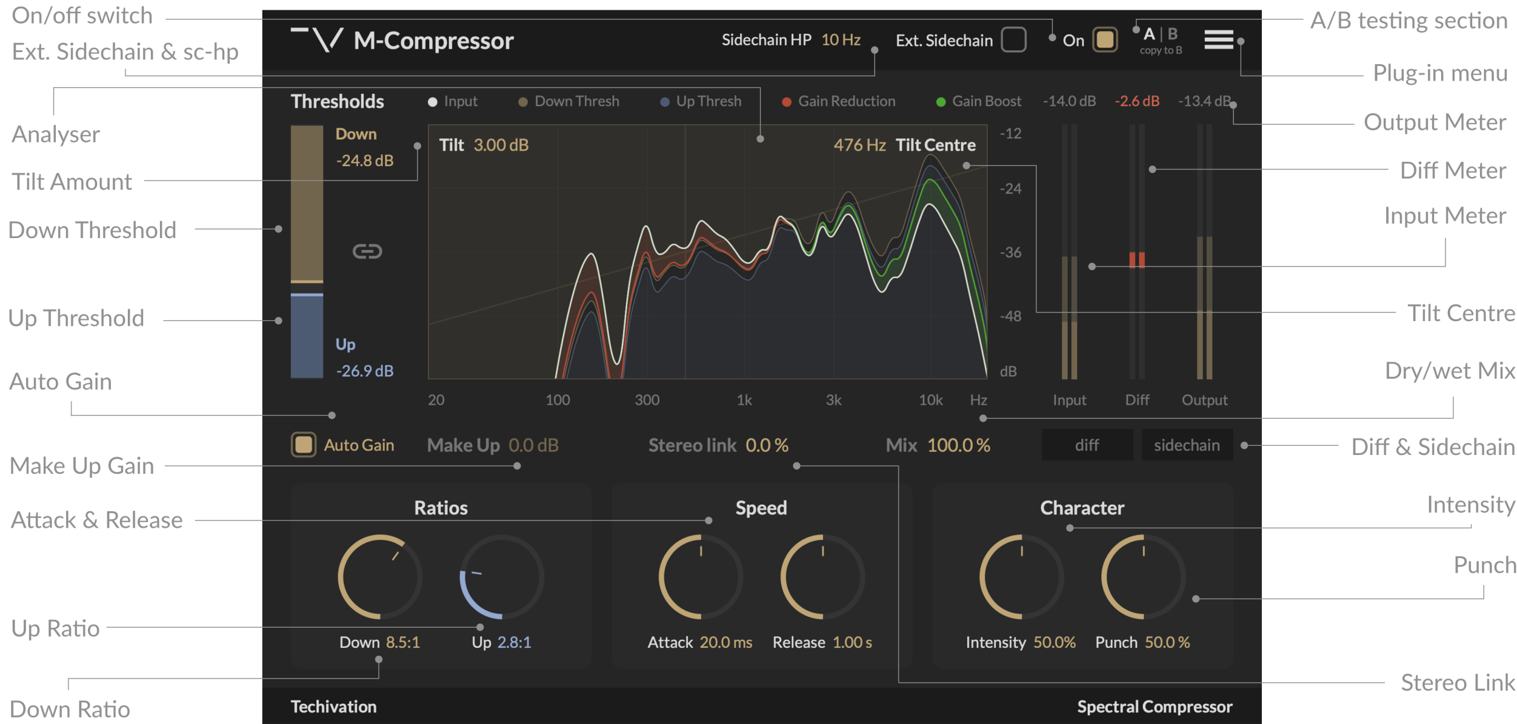
Task: Click the Up Thresh legend dot
Action: (x=664, y=101)
